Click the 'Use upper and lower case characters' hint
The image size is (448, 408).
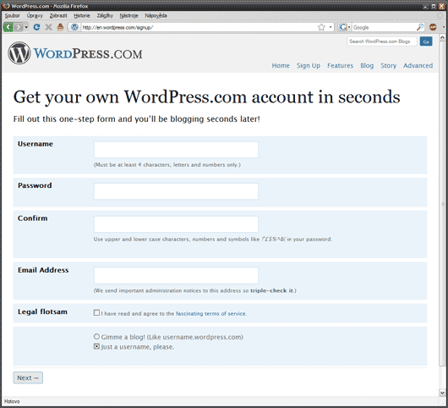pos(213,240)
